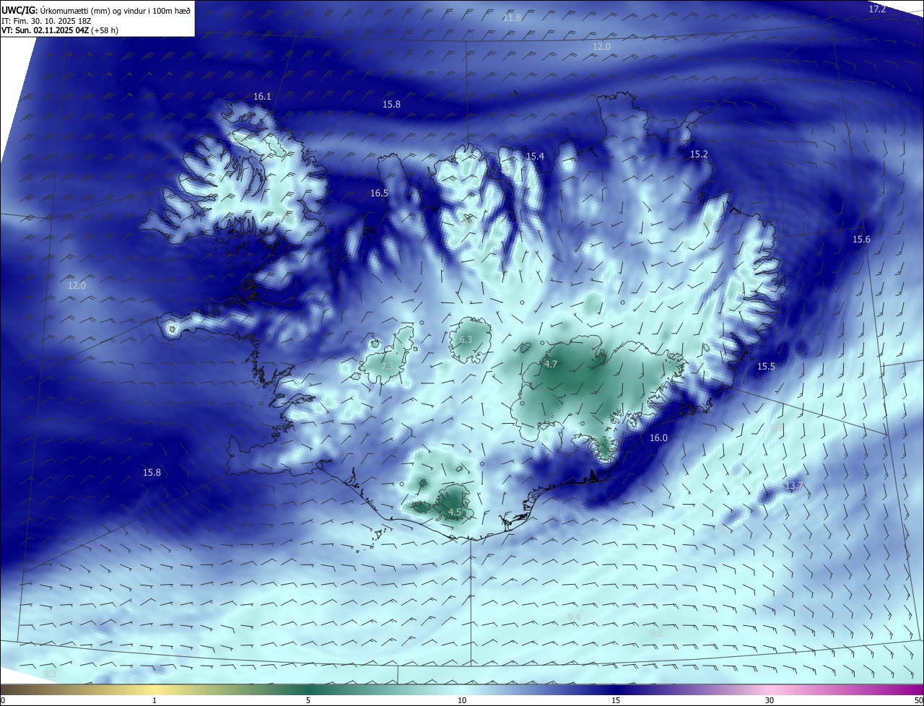Click the 30 tick label on colour scale
The height and width of the screenshot is (706, 924).
[x=770, y=700]
